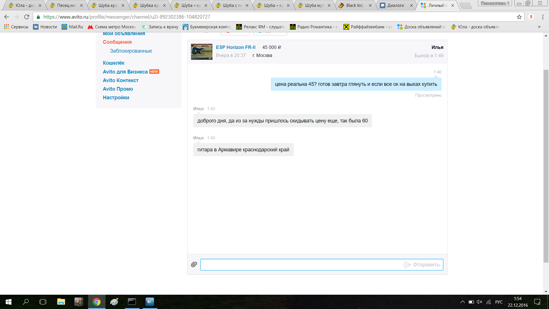This screenshot has width=549, height=309.
Task: Show hidden system tray icons arrow
Action: click(x=462, y=302)
